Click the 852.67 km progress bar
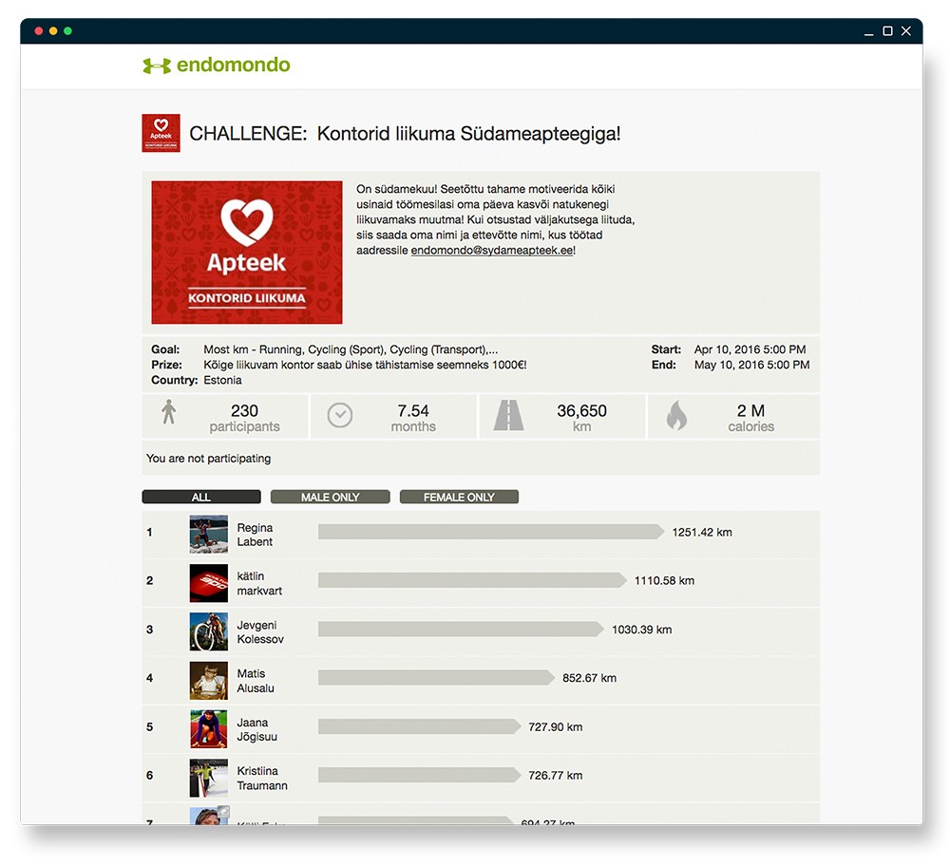The height and width of the screenshot is (866, 950). tap(436, 678)
